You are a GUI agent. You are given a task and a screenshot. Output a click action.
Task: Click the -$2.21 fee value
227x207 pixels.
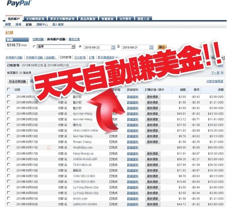(x=196, y=159)
